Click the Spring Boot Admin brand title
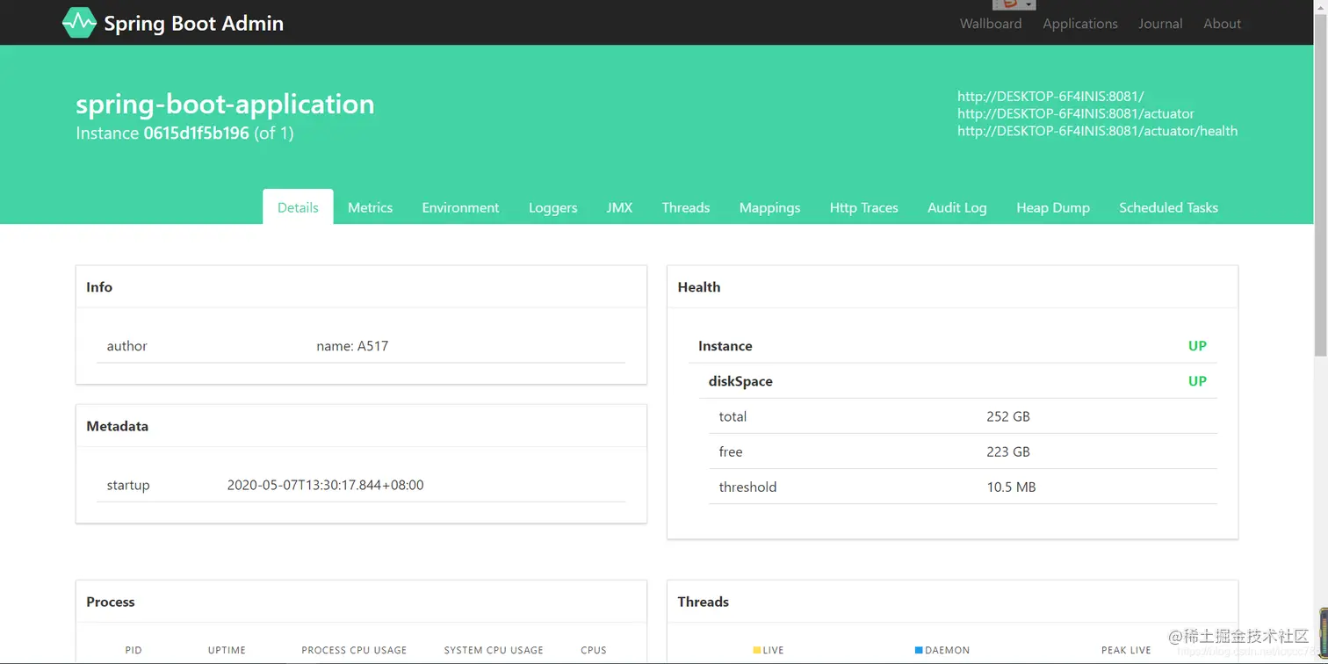This screenshot has width=1328, height=664. coord(193,24)
